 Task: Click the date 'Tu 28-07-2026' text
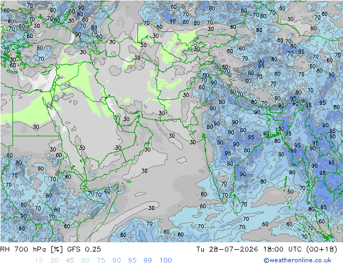227,249
